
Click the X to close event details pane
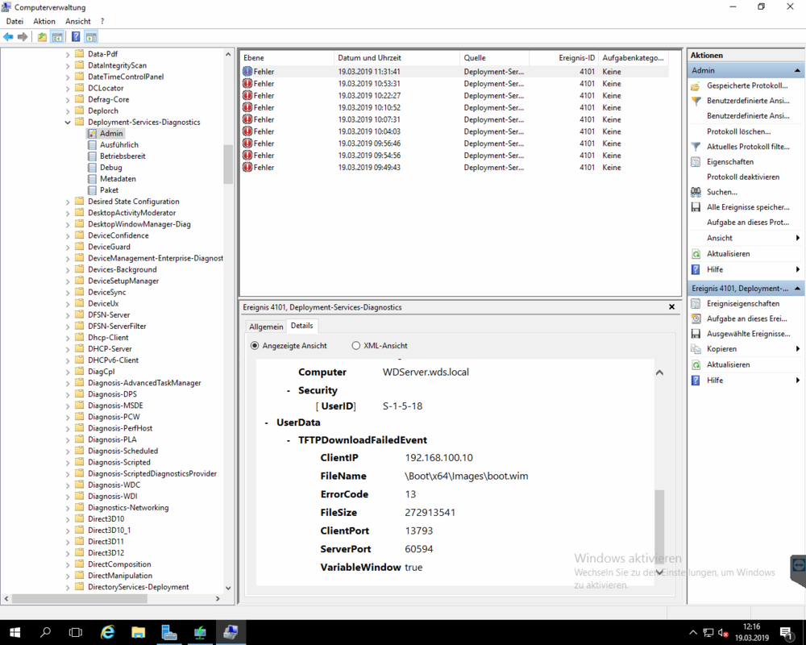pos(673,307)
